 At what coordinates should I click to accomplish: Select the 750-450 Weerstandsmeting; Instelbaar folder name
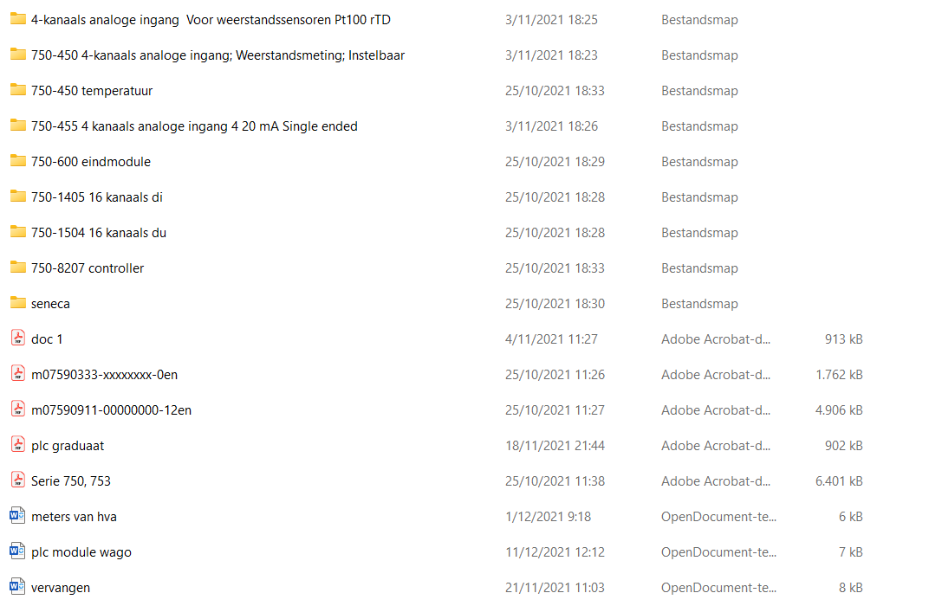pyautogui.click(x=218, y=55)
